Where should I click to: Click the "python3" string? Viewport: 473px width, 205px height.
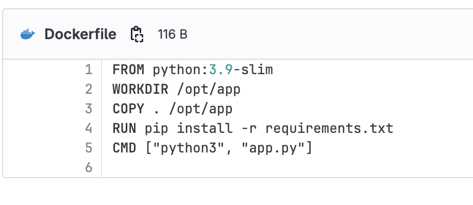pyautogui.click(x=189, y=148)
